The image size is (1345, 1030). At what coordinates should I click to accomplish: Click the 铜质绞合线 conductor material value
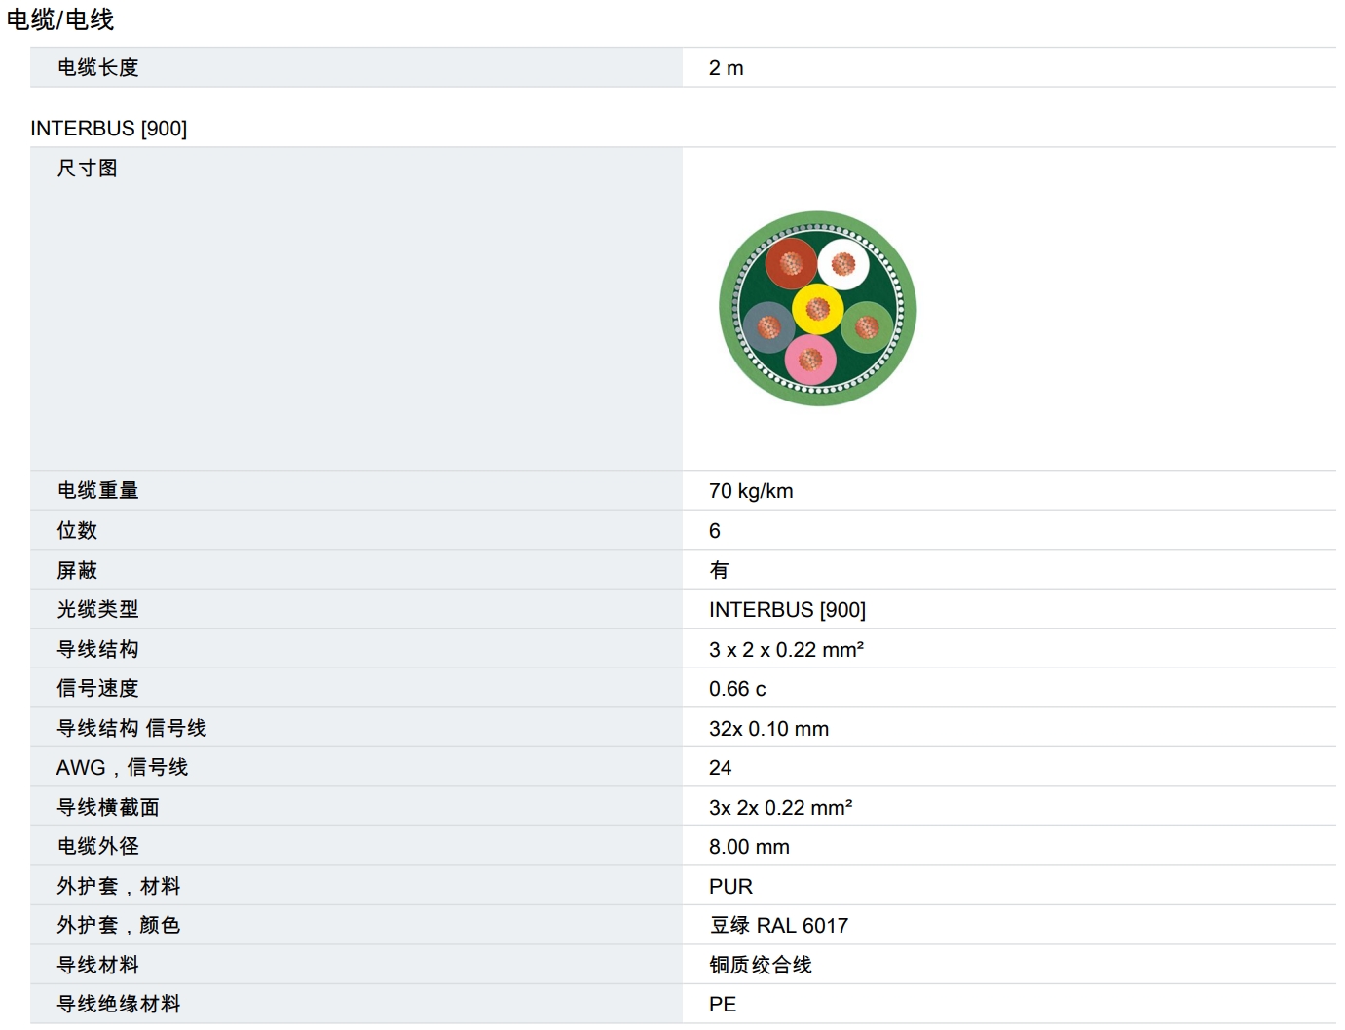(x=760, y=965)
